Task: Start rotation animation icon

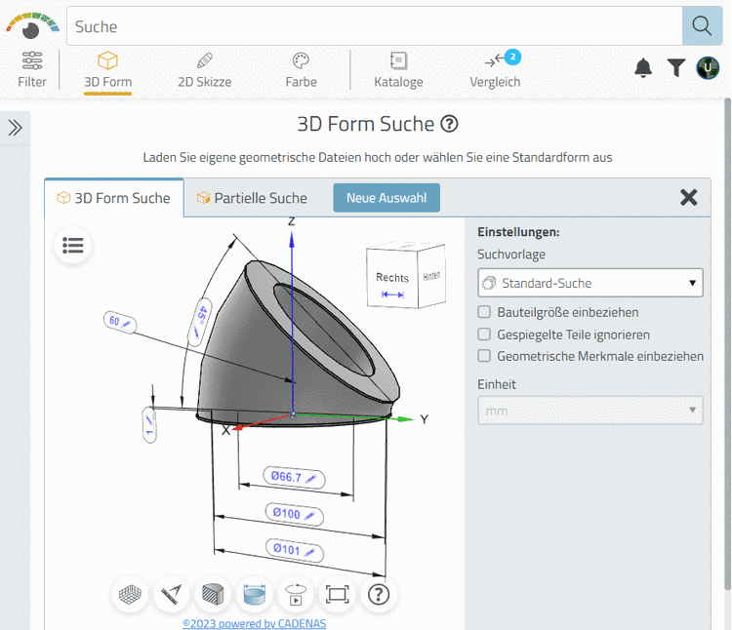Action: 296,595
